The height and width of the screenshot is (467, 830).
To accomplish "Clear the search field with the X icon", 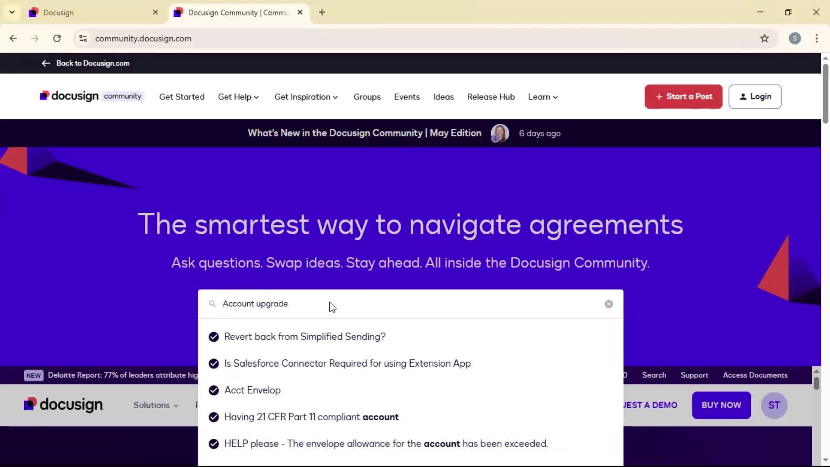I will click(x=609, y=304).
